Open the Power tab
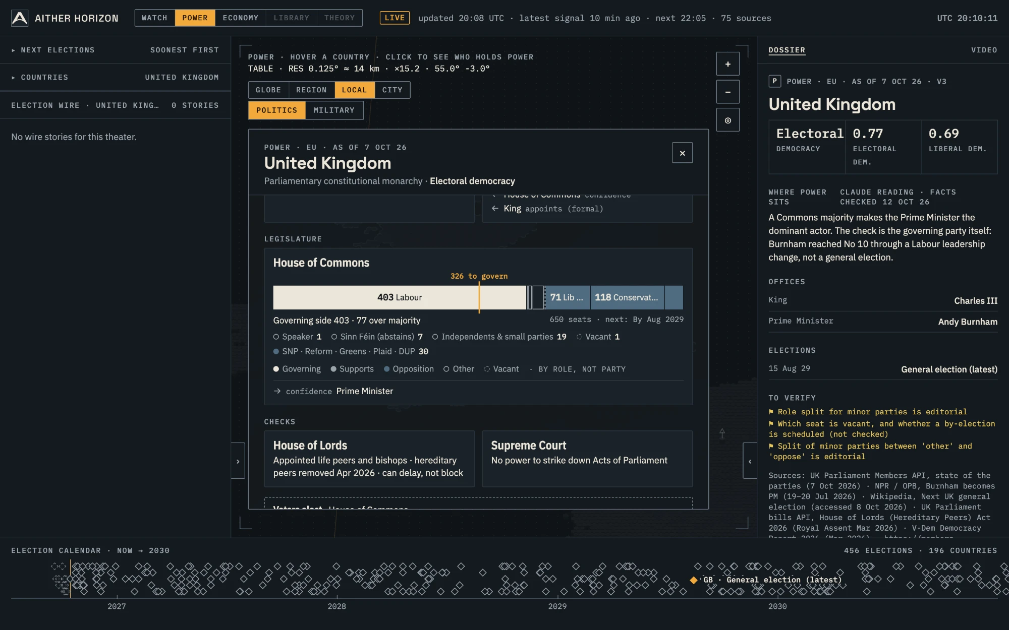Viewport: 1009px width, 630px height. 195,18
